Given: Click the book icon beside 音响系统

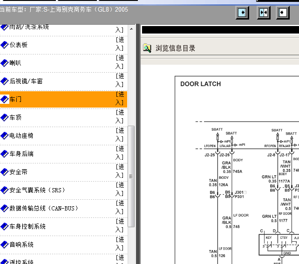Looking at the screenshot, I should (x=5, y=244).
